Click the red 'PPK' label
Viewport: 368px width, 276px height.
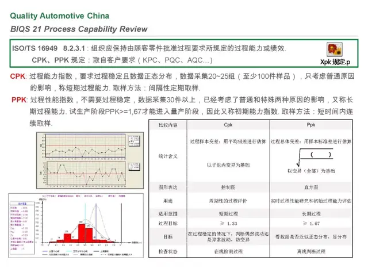tap(19, 100)
